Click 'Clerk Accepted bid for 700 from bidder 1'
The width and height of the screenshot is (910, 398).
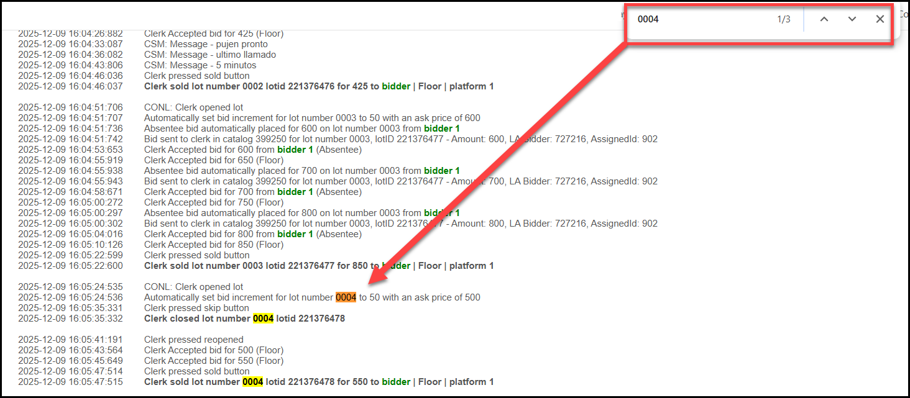(253, 192)
